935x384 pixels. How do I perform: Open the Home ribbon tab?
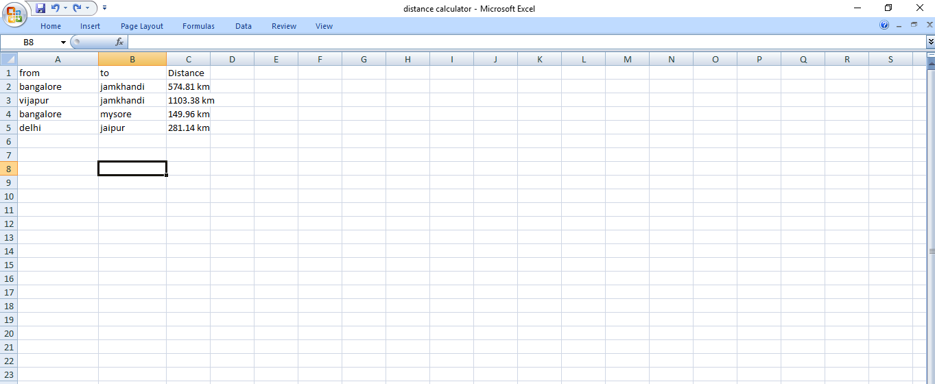click(51, 26)
